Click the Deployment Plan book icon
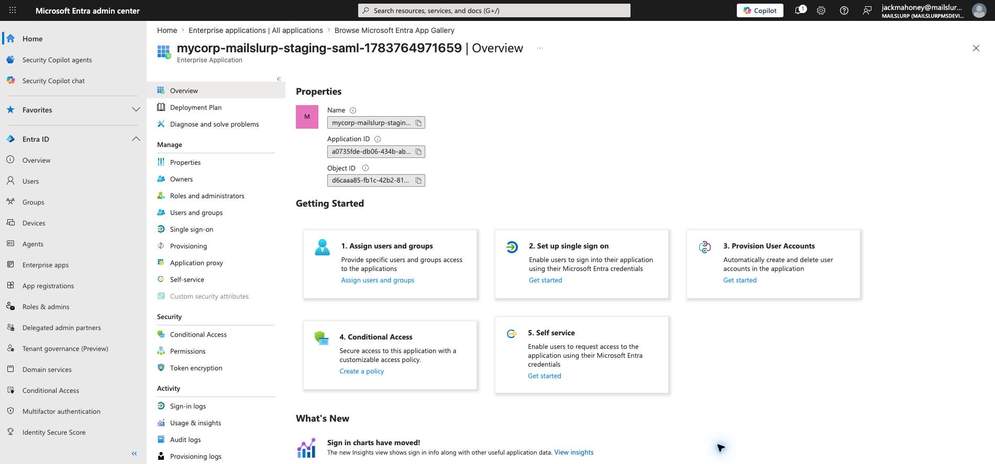This screenshot has height=464, width=995. tap(161, 107)
